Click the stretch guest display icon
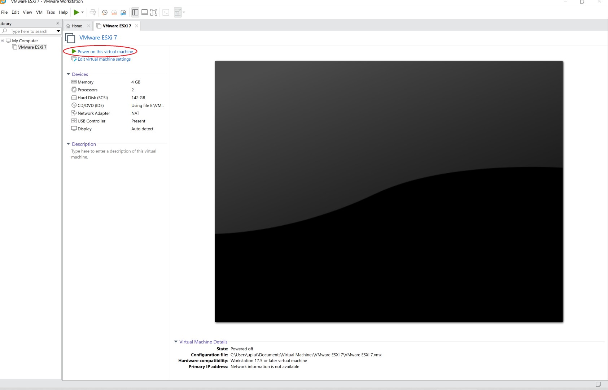Screen dimensions: 608x390 [x=178, y=12]
